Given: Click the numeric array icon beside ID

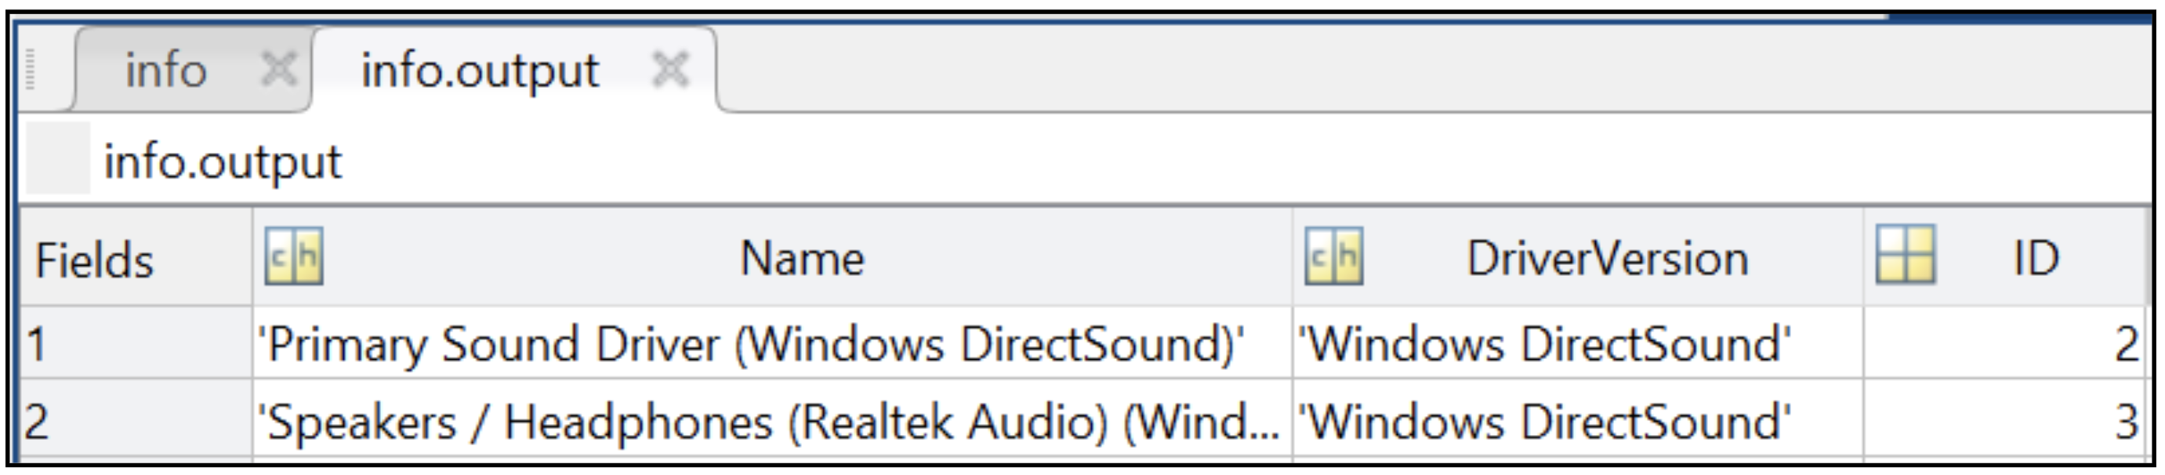Looking at the screenshot, I should [1906, 255].
